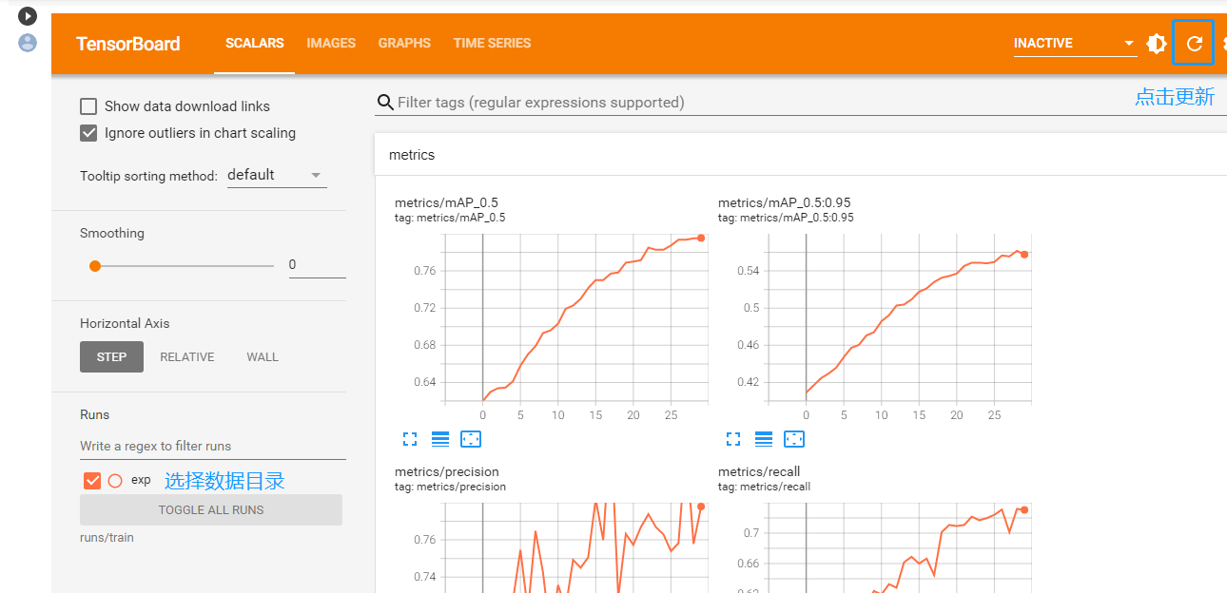Click the metrics/recall chart

[899, 547]
